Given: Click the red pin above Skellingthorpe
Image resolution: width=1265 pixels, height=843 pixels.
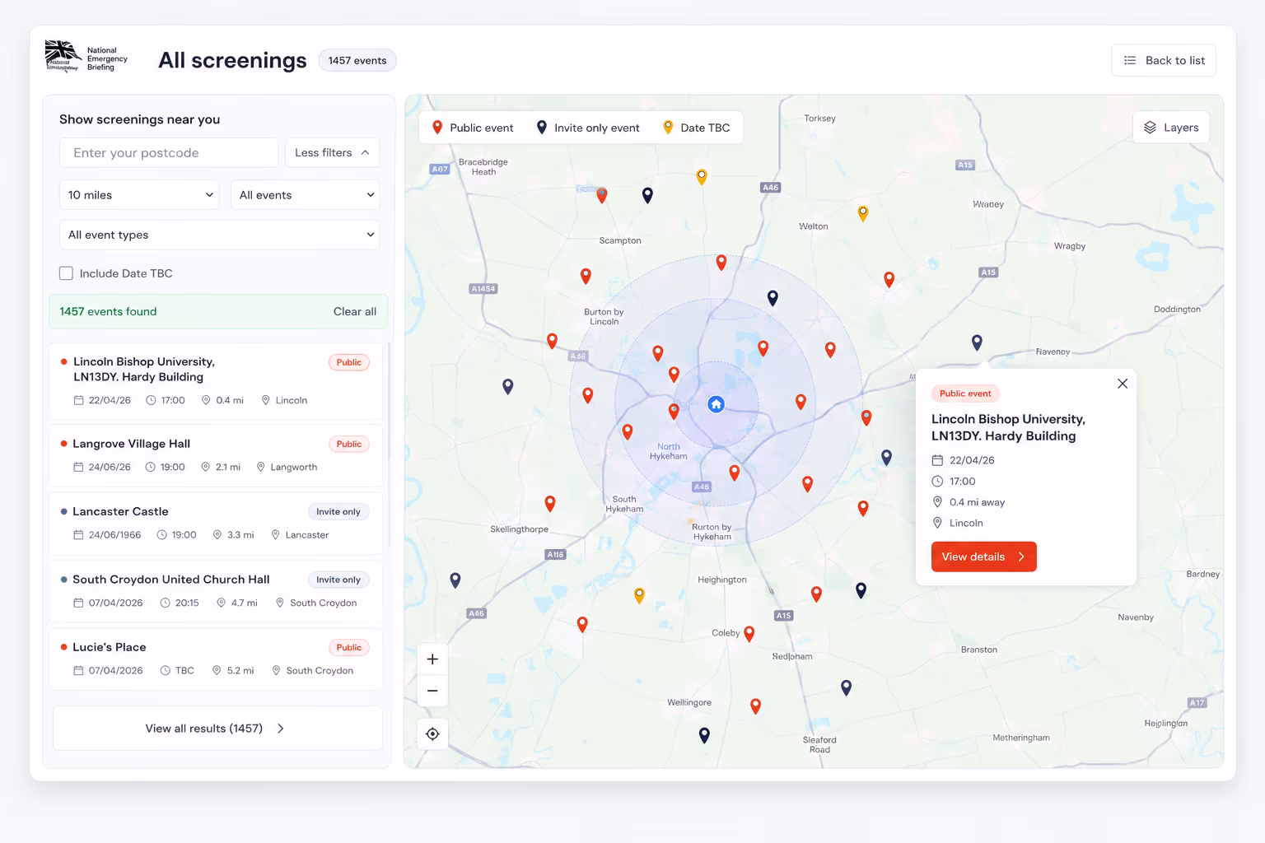Looking at the screenshot, I should coord(550,503).
